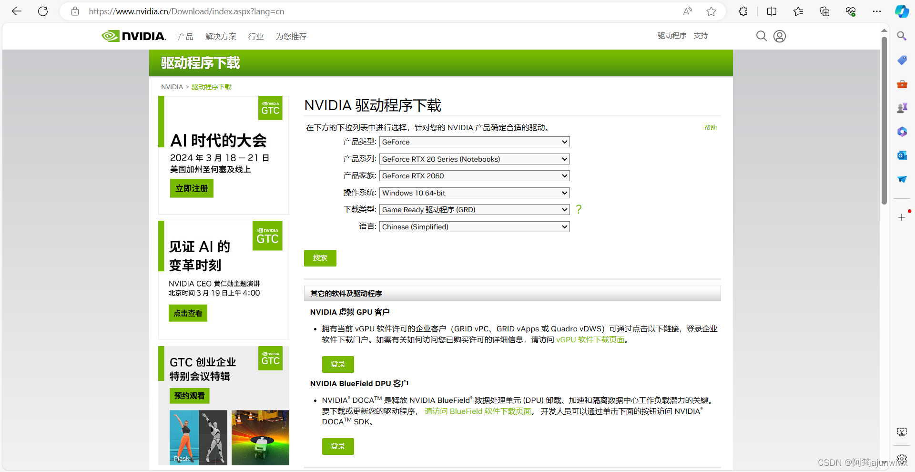Image resolution: width=915 pixels, height=472 pixels.
Task: Open collections panel
Action: pyautogui.click(x=824, y=11)
